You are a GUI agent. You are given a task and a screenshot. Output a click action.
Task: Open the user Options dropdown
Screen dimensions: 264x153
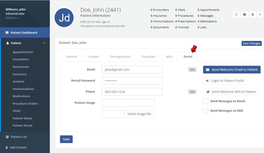[x=13, y=18]
